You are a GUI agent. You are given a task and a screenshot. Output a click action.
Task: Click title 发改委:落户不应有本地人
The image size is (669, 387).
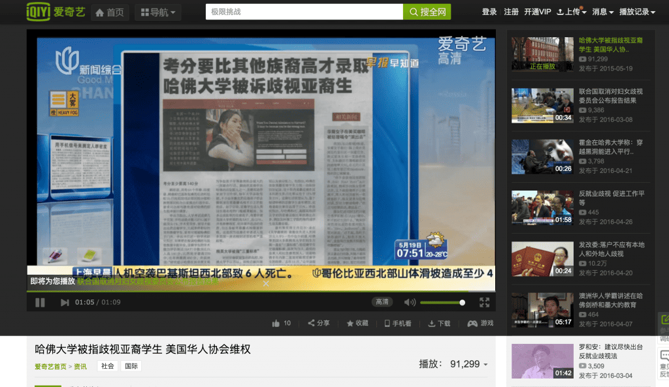(x=612, y=249)
